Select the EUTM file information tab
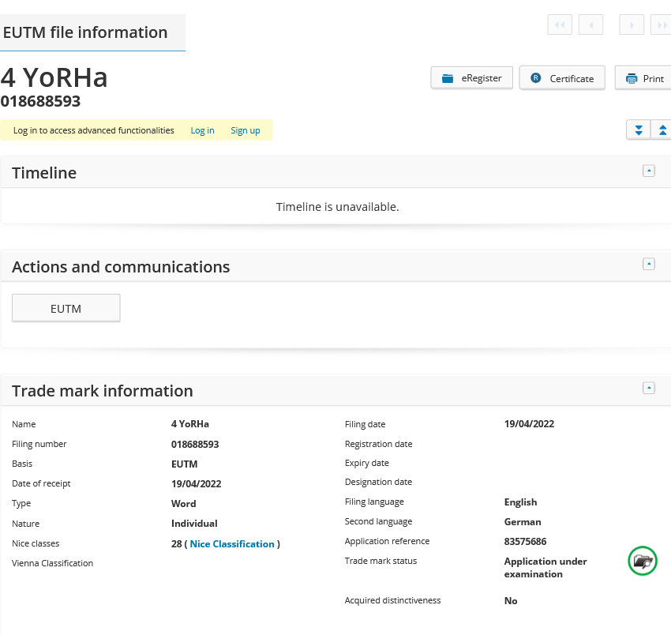Screen dimensions: 671x635 point(86,32)
